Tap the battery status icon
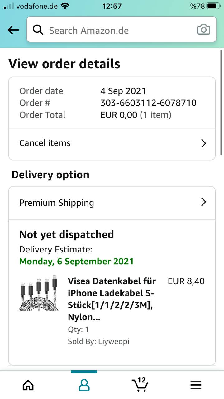The image size is (224, 399). (x=213, y=6)
